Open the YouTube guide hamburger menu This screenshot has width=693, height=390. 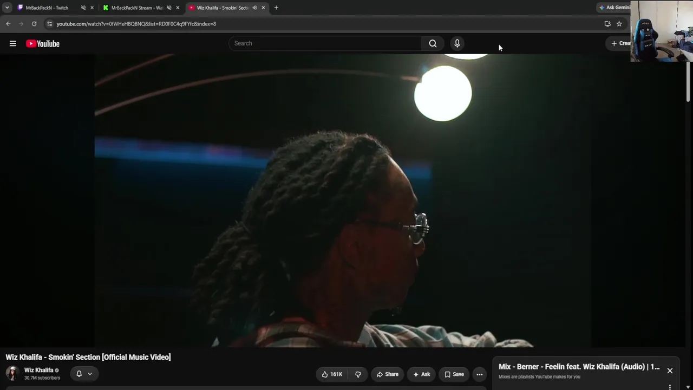[13, 43]
